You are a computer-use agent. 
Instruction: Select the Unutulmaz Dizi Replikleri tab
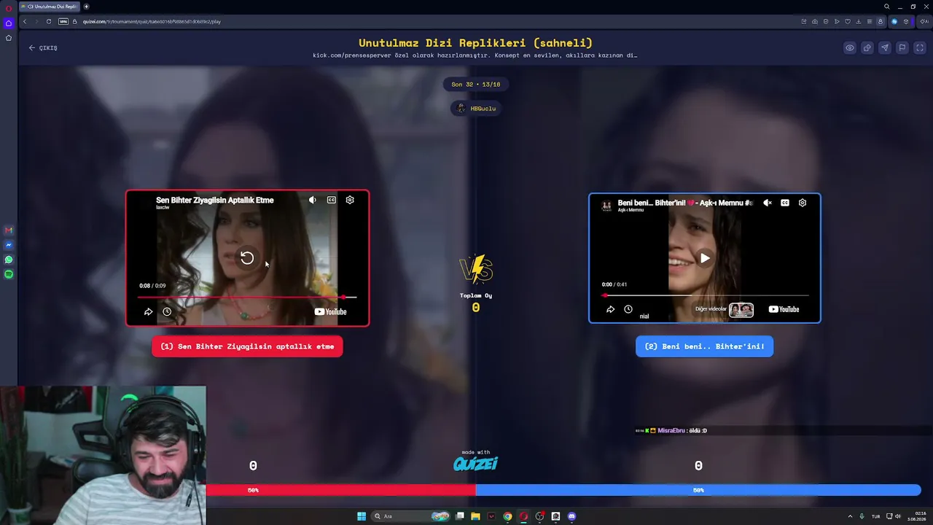click(x=50, y=7)
